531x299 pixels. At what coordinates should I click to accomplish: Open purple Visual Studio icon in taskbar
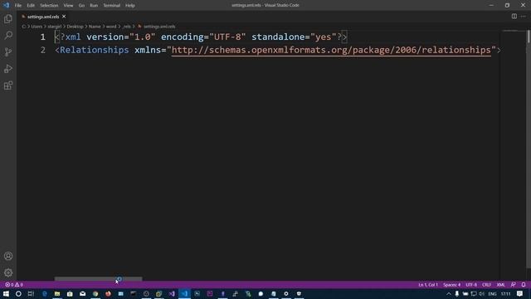pyautogui.click(x=172, y=293)
